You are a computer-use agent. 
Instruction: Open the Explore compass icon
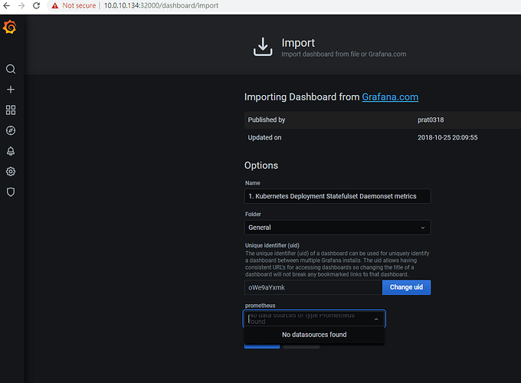click(11, 130)
